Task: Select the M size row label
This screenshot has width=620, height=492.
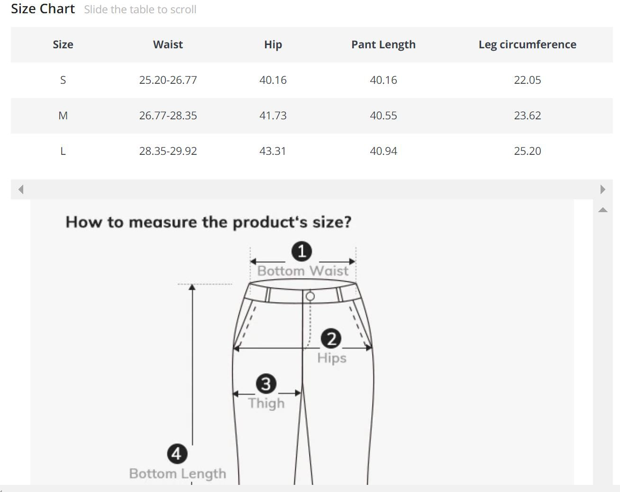Action: tap(63, 116)
